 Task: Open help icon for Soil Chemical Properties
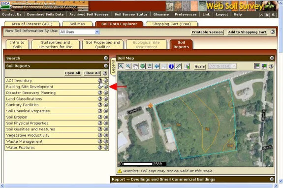point(100,111)
